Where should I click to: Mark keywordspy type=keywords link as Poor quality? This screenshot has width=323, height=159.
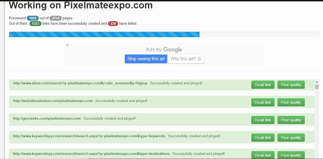pyautogui.click(x=291, y=138)
